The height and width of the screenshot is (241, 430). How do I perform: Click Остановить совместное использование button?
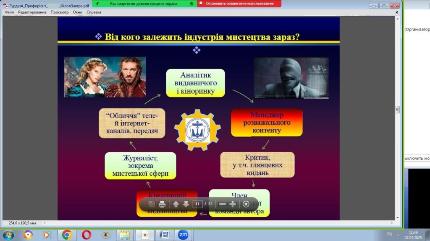point(239,3)
